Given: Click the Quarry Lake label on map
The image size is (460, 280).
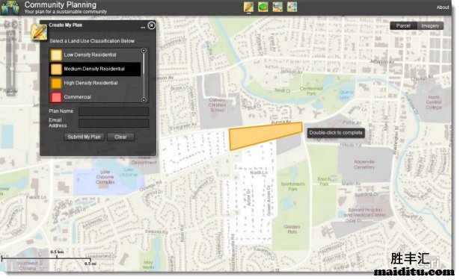Looking at the screenshot, I should (346, 95).
